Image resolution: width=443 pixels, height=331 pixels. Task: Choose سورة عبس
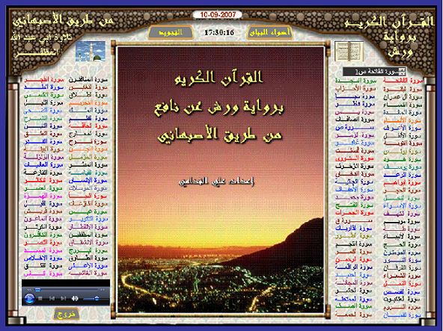pyautogui.click(x=88, y=211)
